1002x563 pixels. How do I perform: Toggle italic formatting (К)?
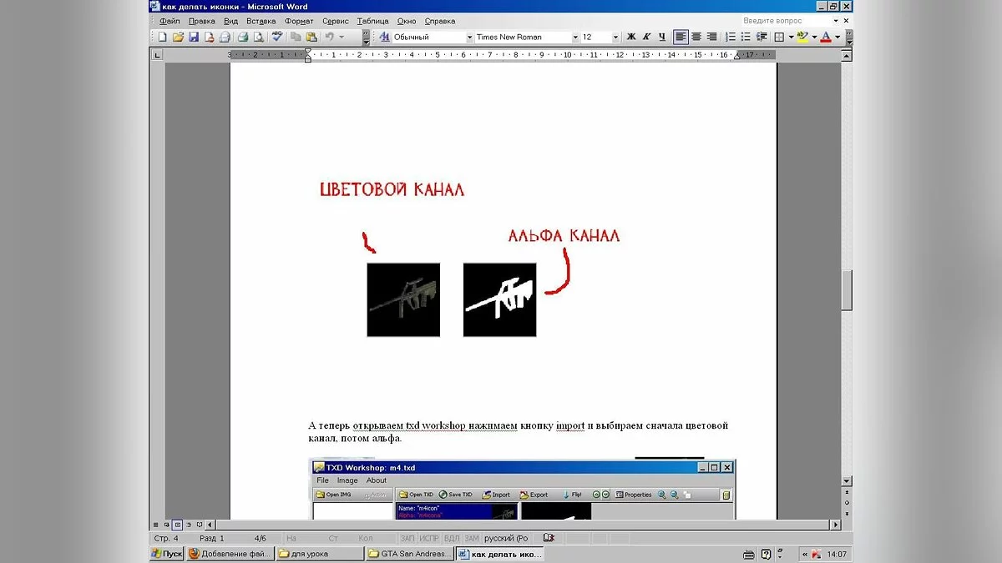646,37
